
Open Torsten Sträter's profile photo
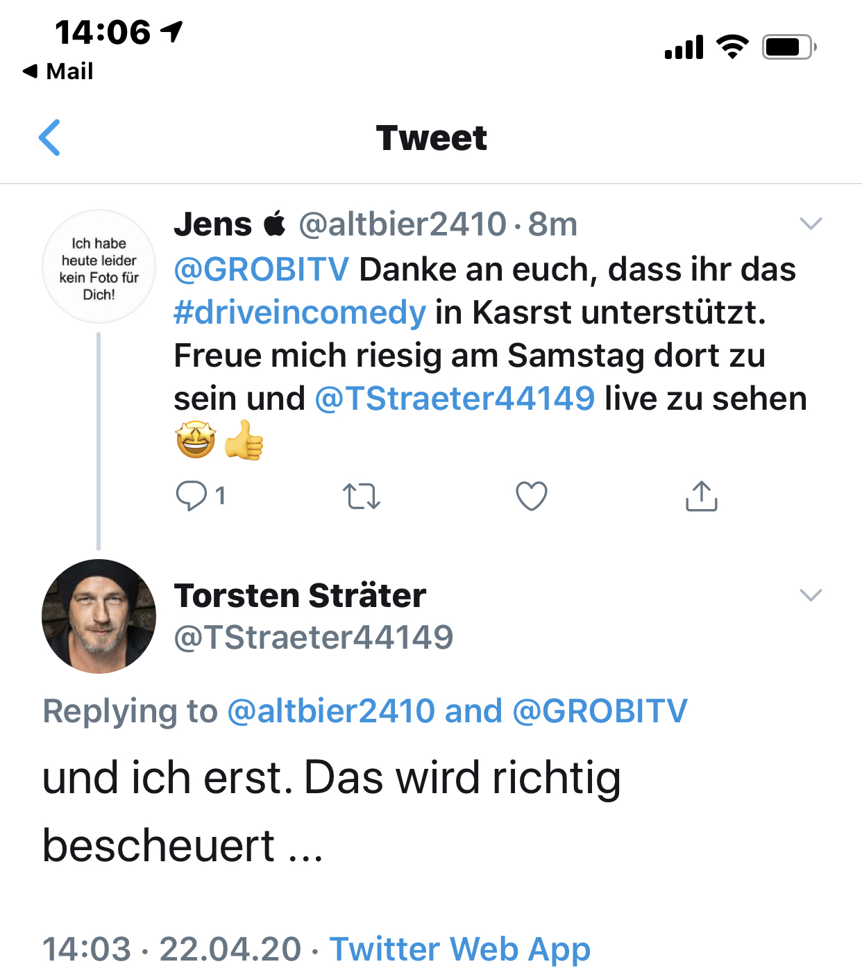click(x=99, y=616)
